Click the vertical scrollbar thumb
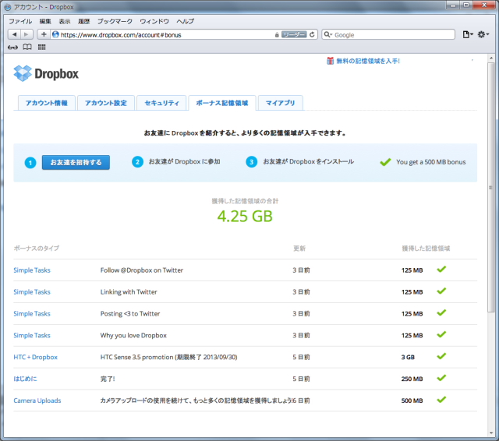 (491, 188)
